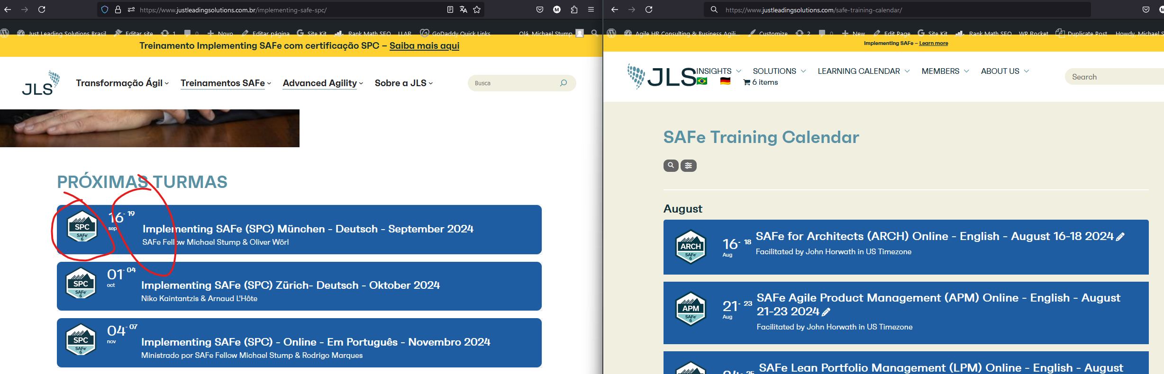
Task: Click SPC badge on the Zürich event
Action: 81,284
